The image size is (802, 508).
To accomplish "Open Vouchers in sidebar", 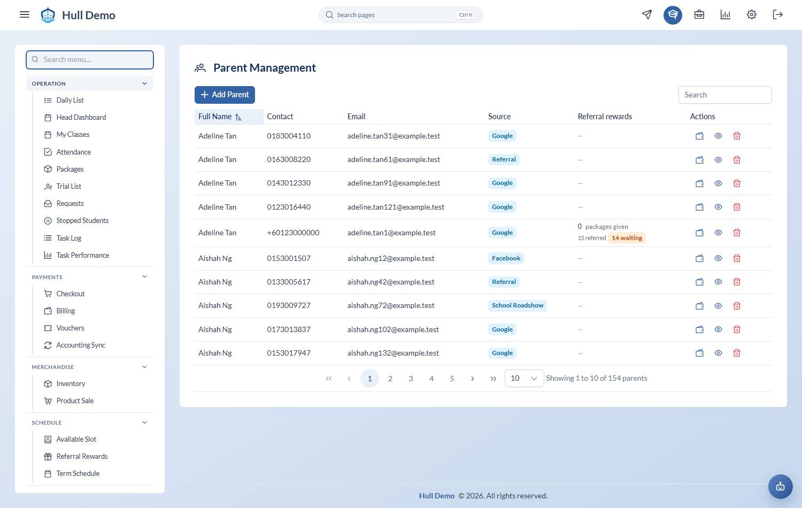I will pos(70,328).
